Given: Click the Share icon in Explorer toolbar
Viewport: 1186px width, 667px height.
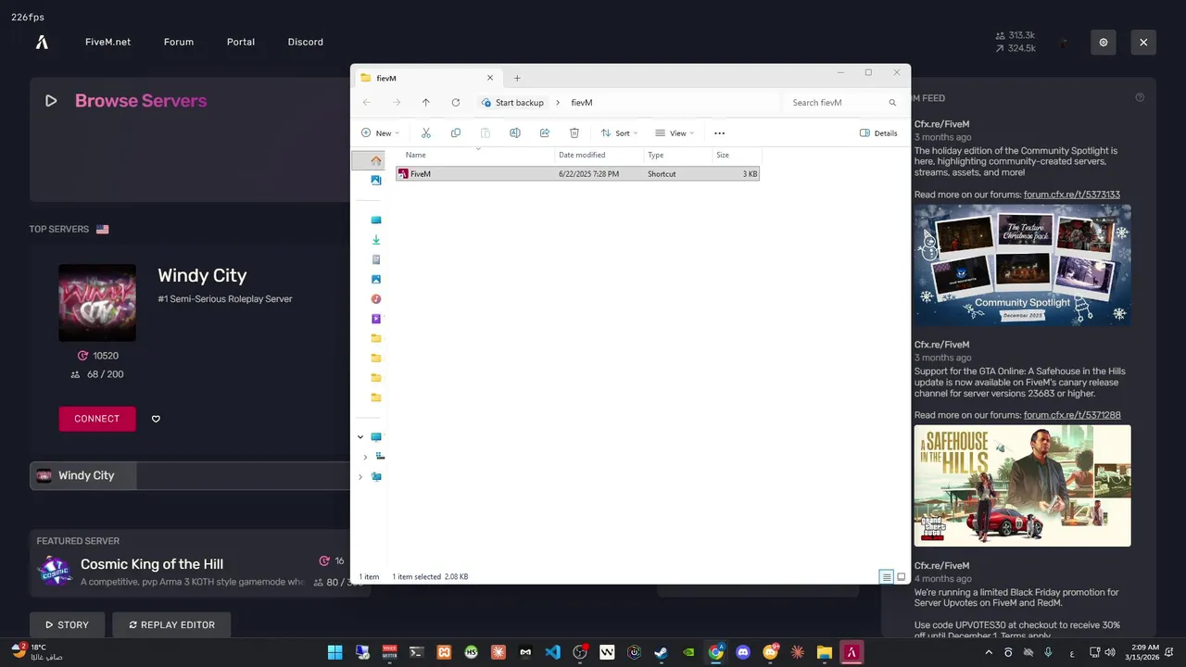Looking at the screenshot, I should 545,133.
